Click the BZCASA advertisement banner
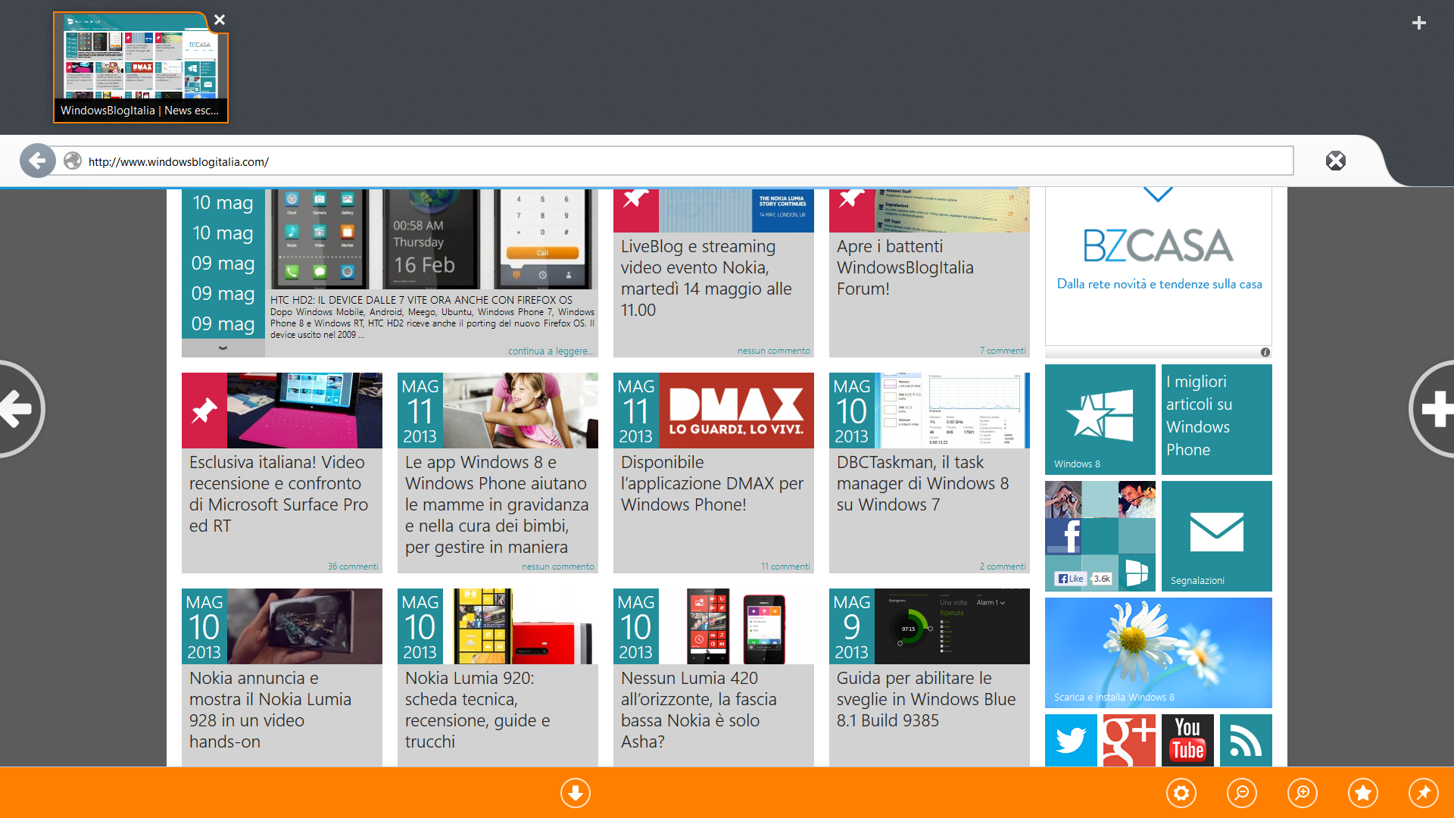Screen dimensions: 1454x818 pyautogui.click(x=1159, y=267)
